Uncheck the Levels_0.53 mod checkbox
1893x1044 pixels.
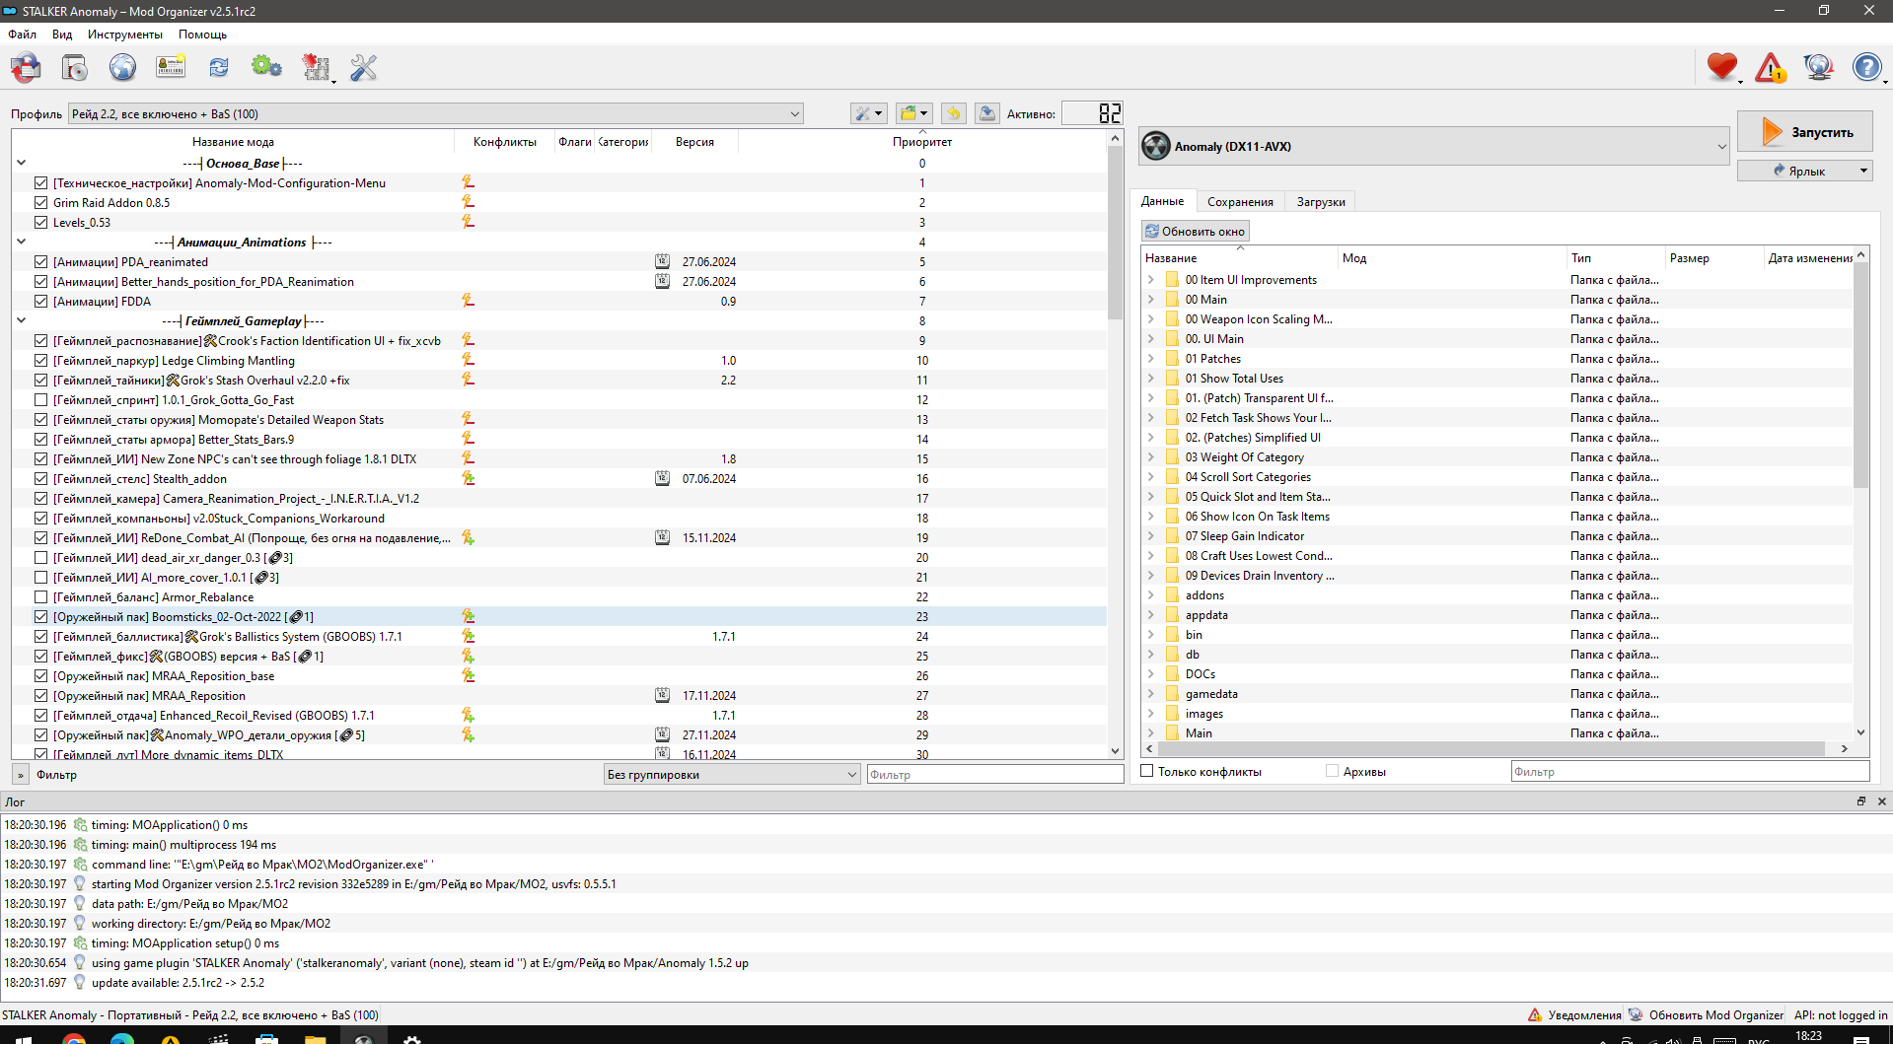coord(40,222)
